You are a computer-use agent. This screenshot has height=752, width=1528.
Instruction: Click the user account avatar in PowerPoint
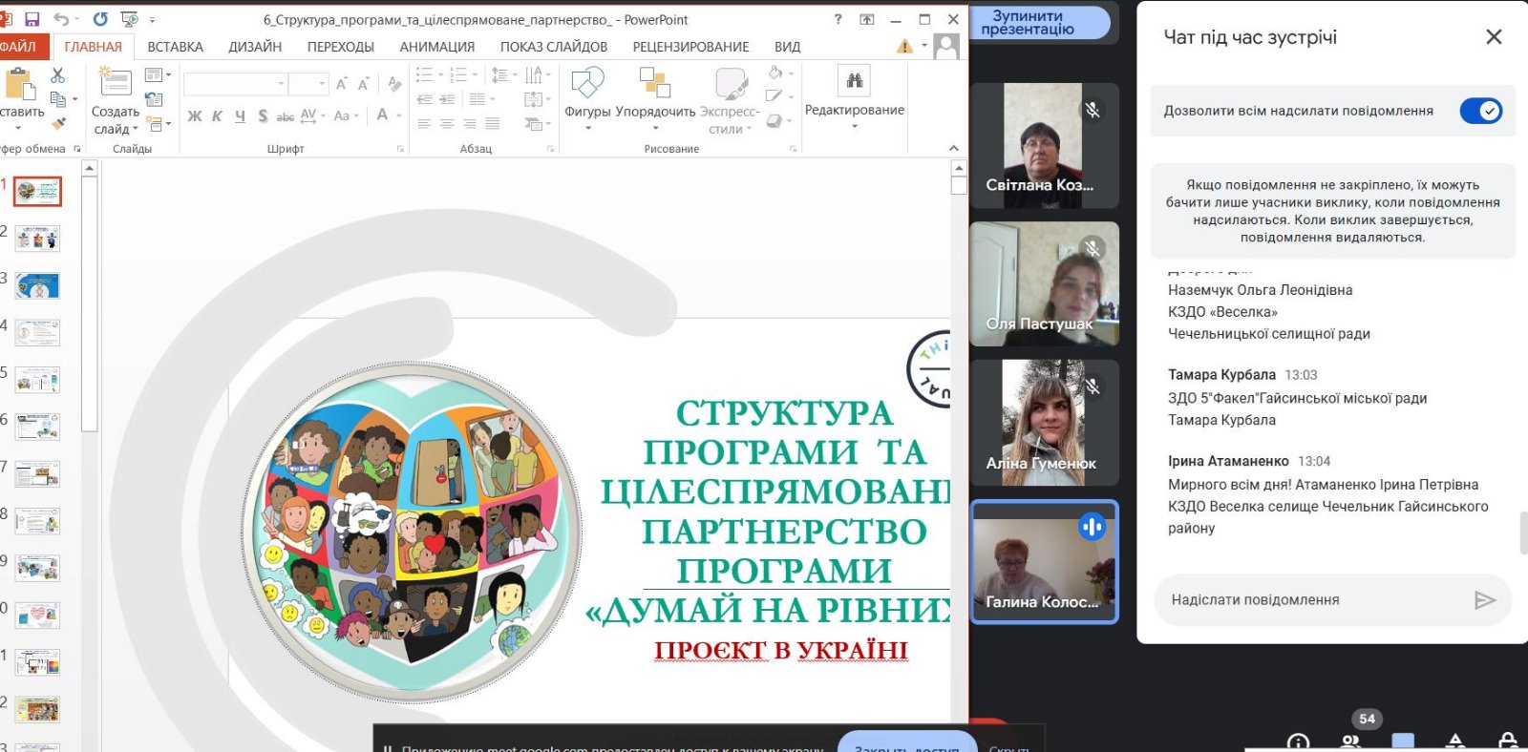pyautogui.click(x=945, y=46)
